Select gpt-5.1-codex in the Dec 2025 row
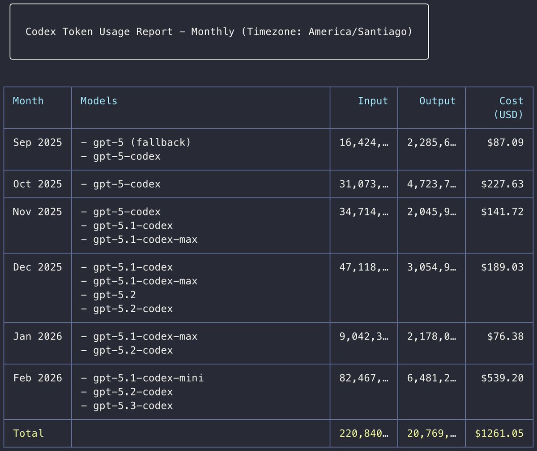The width and height of the screenshot is (537, 451). click(x=127, y=267)
